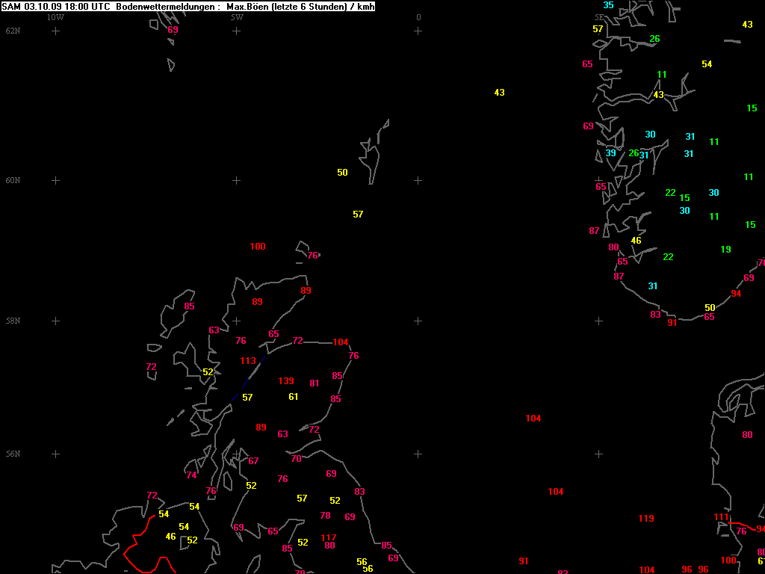Select the red 78 gust reading
The width and height of the screenshot is (765, 574).
[x=325, y=516]
